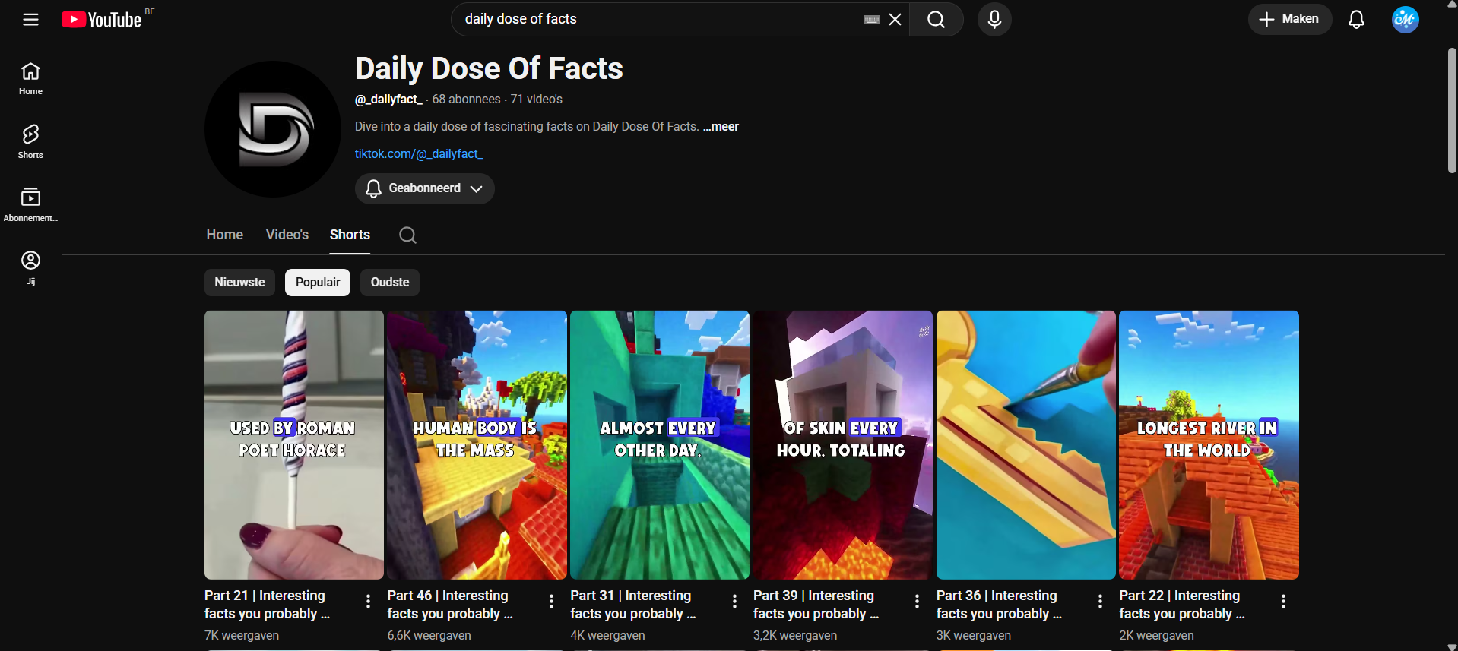
Task: Open Part 46 Interesting facts title
Action: coord(450,605)
